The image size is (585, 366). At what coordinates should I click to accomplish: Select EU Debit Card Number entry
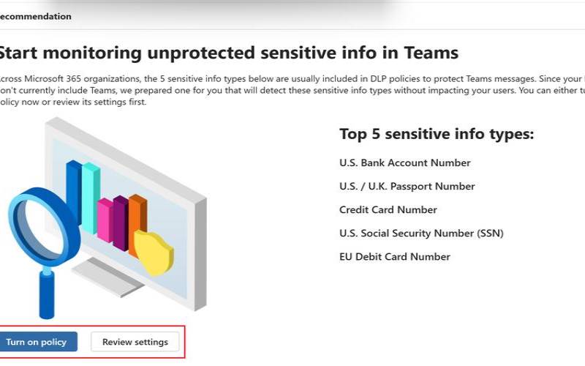tap(394, 257)
